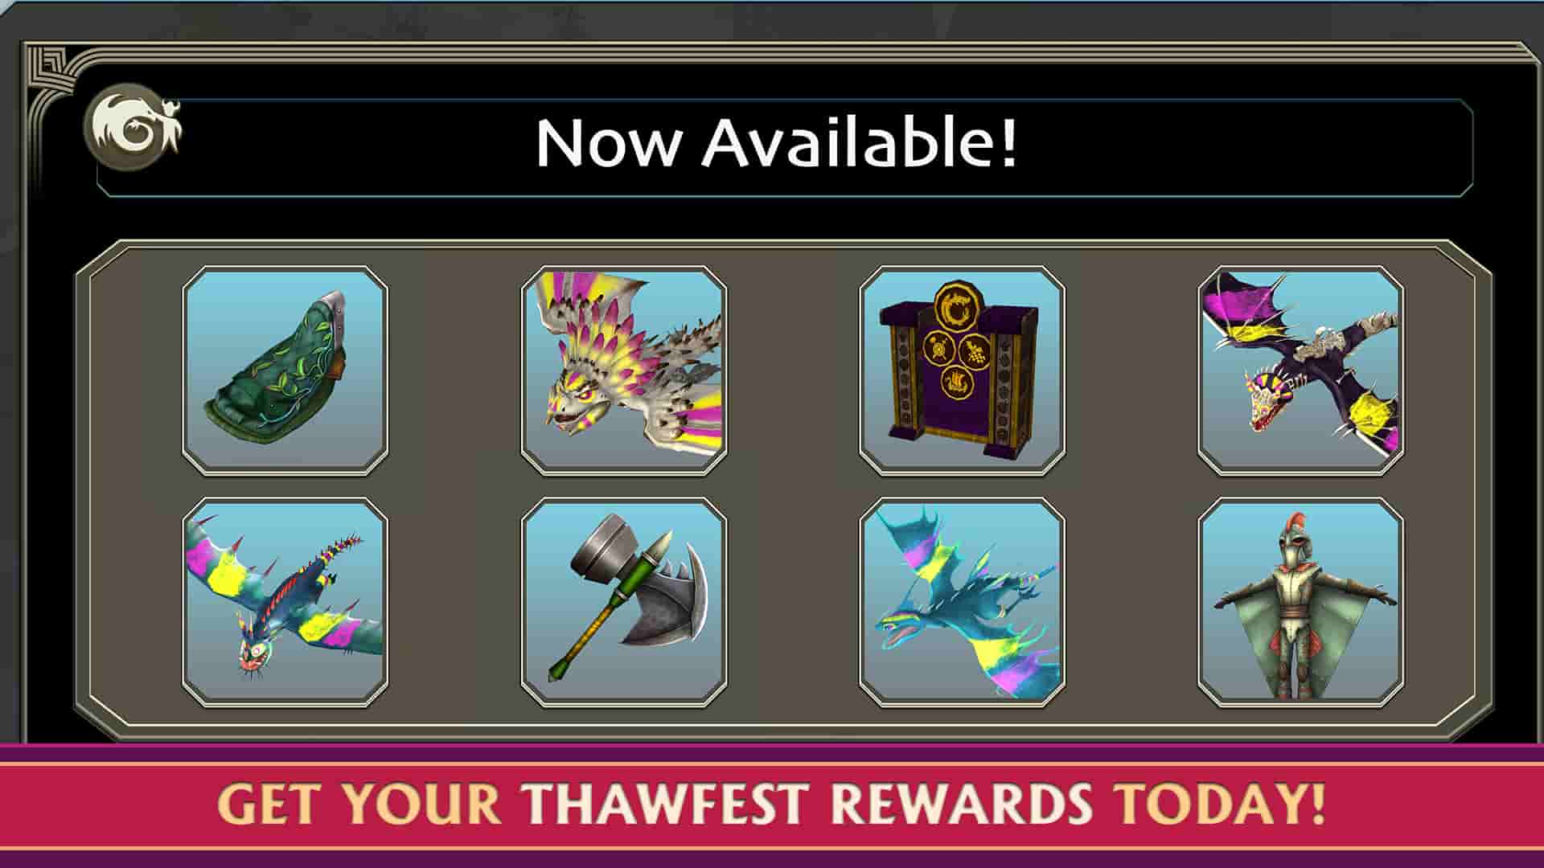Screen dimensions: 1544x868
Task: Open the purple Thawfest medal stand reward
Action: click(x=963, y=371)
